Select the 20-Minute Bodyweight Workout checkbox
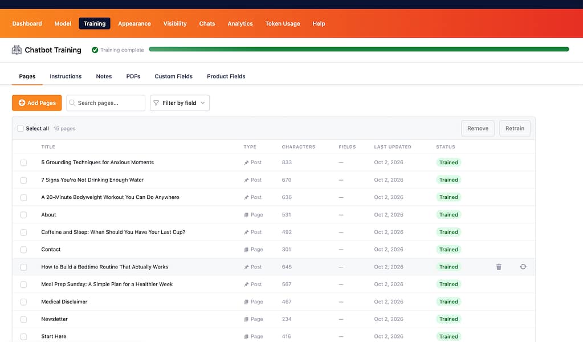 (x=23, y=197)
